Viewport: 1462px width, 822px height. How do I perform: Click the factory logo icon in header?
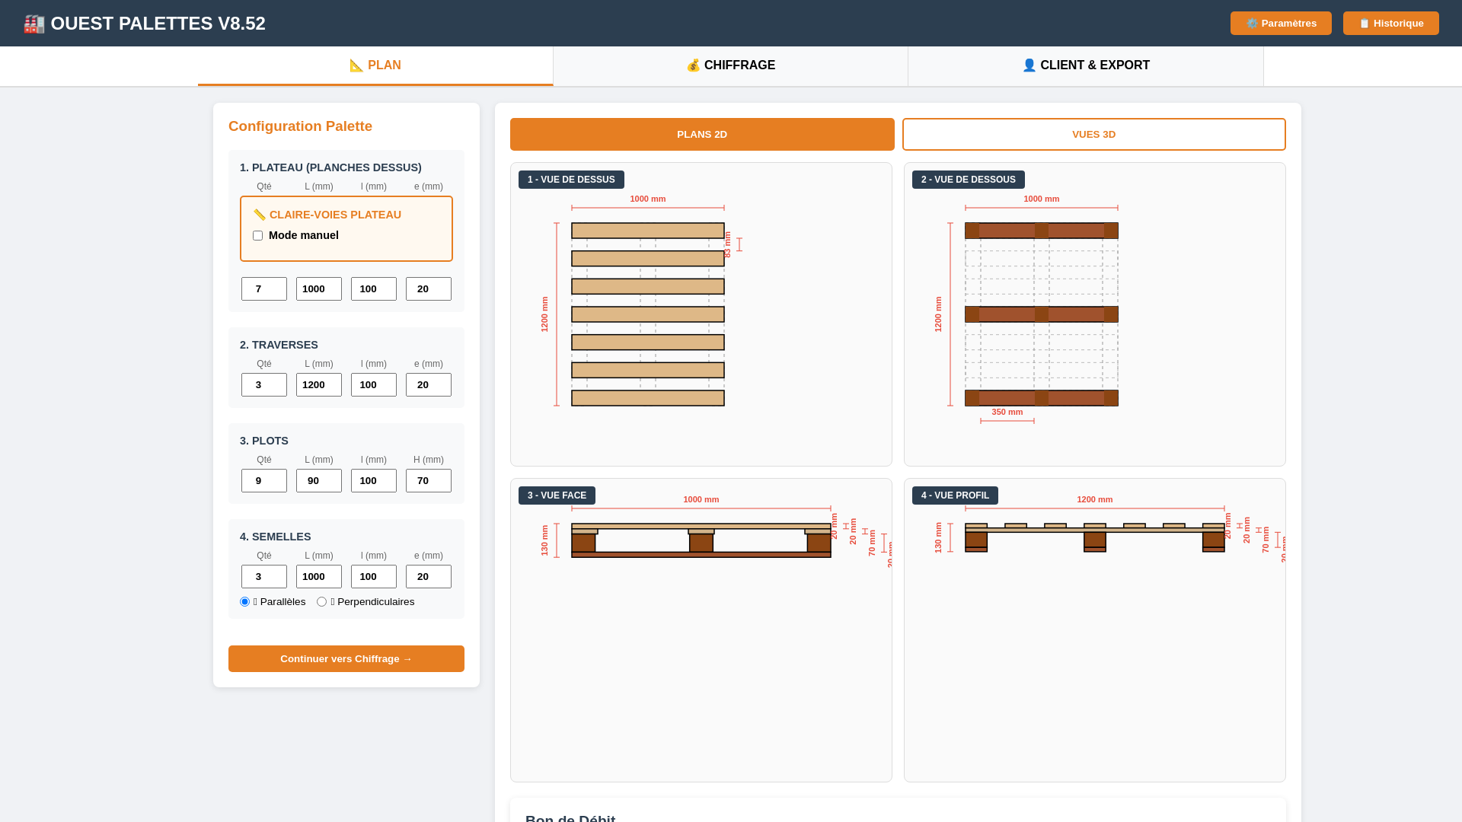point(34,24)
